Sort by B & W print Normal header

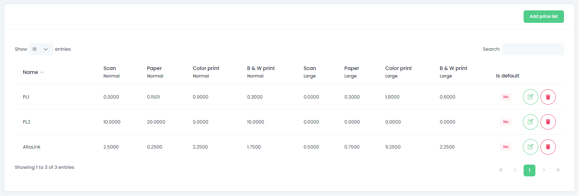coord(261,72)
